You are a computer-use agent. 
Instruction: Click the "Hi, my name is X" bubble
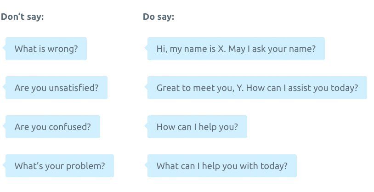point(236,49)
